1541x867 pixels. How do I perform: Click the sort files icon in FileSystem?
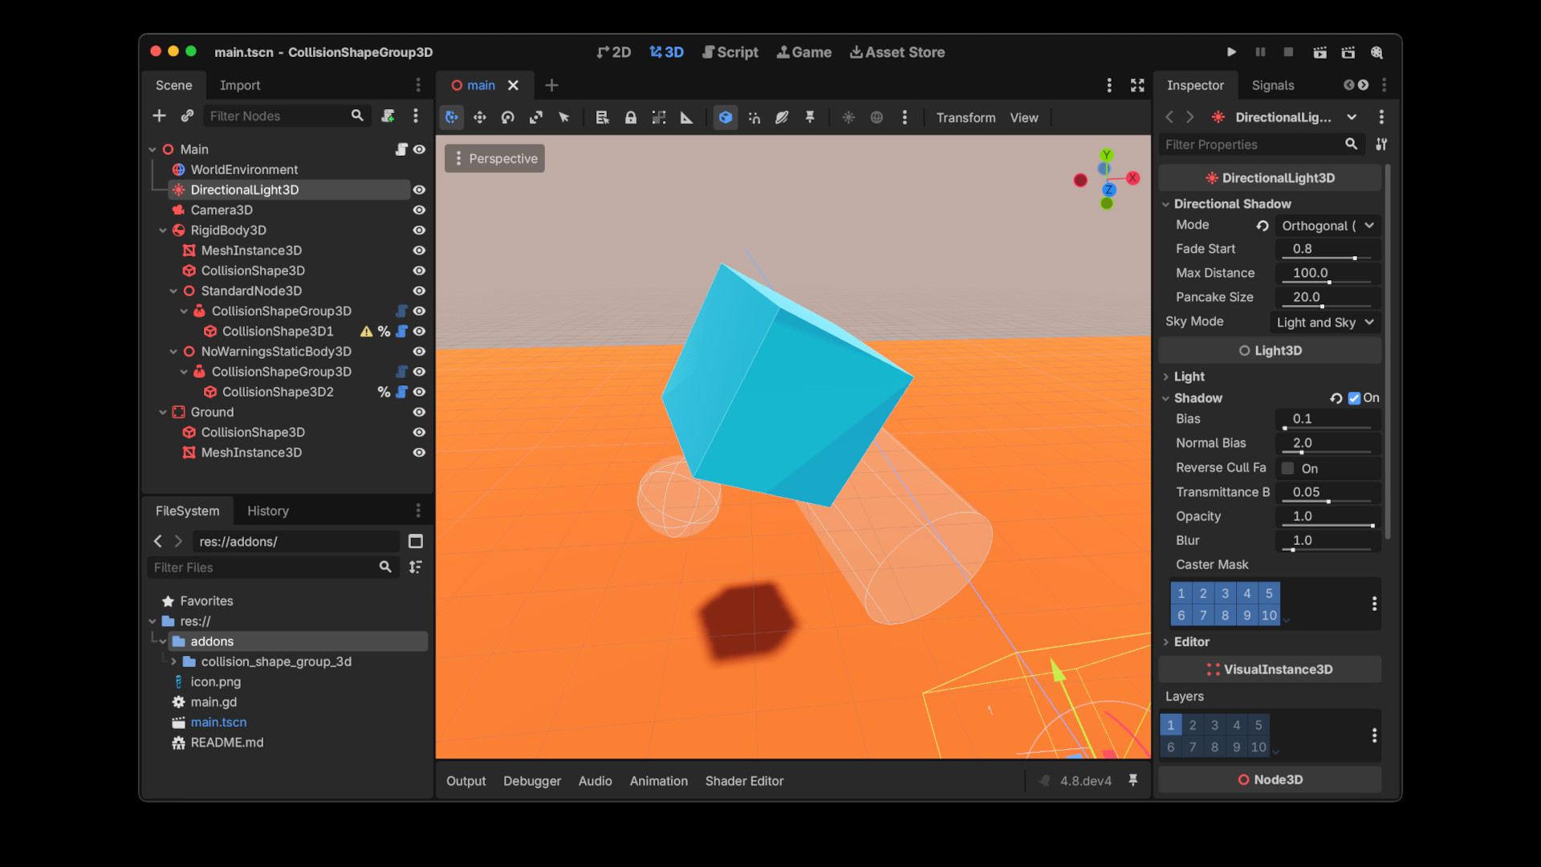click(416, 567)
